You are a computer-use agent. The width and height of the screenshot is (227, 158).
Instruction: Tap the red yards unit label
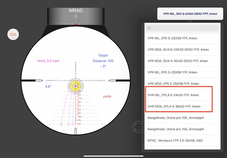click(x=107, y=96)
